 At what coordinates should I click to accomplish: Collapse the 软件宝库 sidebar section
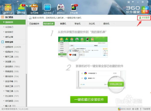pos(13,42)
